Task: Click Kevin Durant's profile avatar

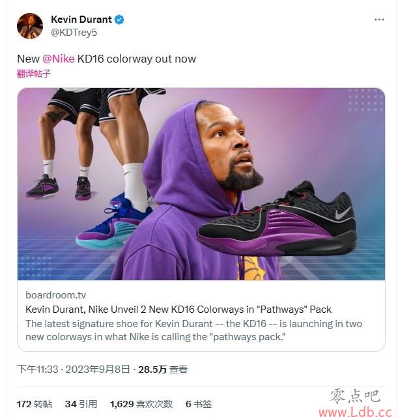Action: coord(30,26)
